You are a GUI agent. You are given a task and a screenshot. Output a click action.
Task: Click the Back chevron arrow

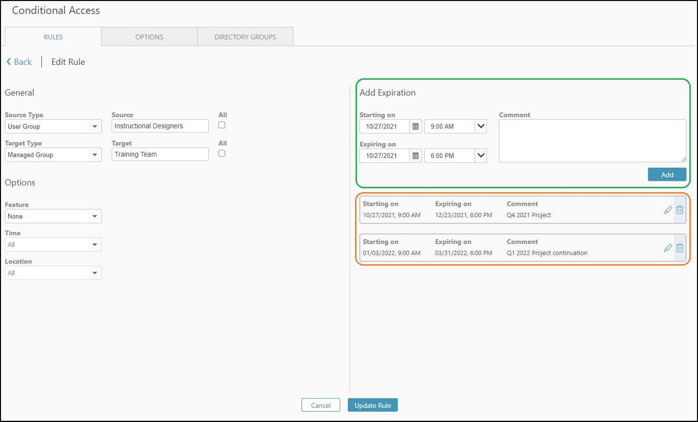click(9, 62)
